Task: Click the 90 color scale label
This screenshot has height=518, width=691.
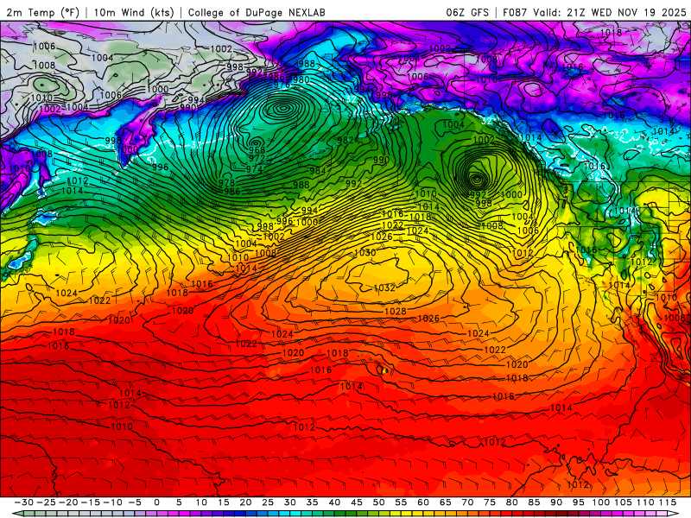Action: [556, 502]
